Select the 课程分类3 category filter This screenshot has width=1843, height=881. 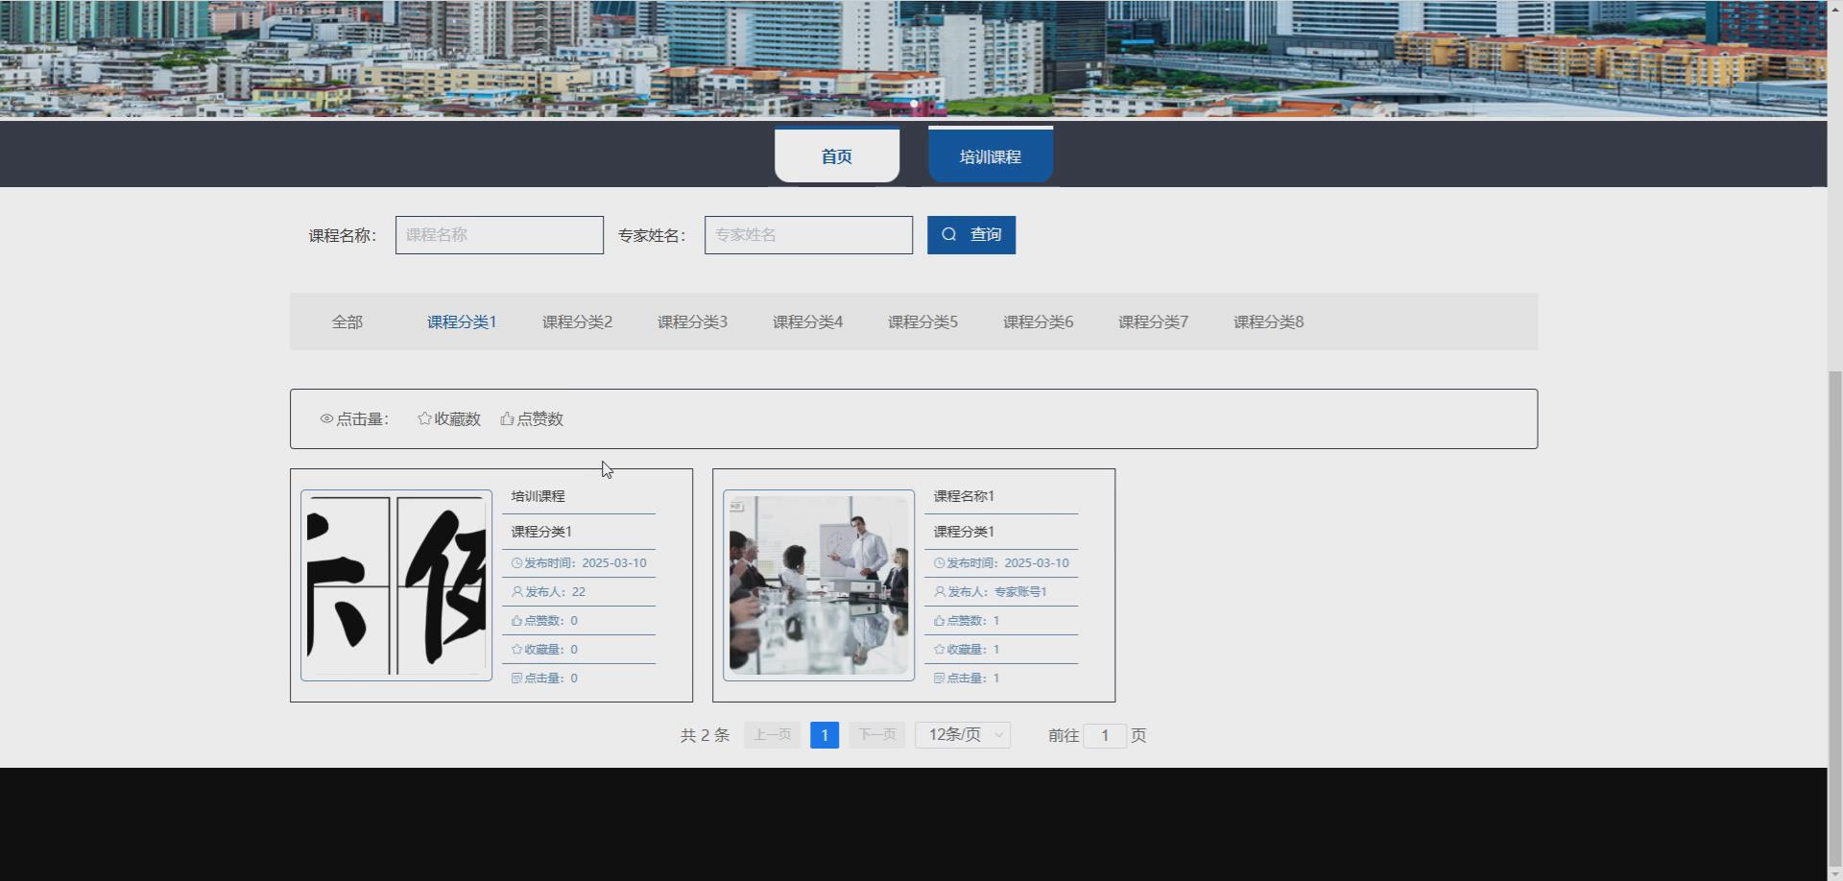coord(692,321)
